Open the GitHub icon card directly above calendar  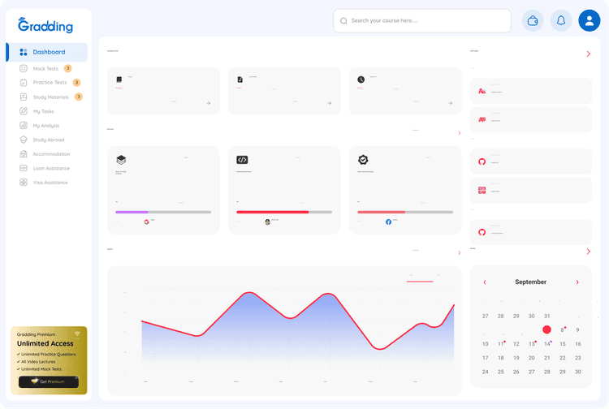(530, 232)
